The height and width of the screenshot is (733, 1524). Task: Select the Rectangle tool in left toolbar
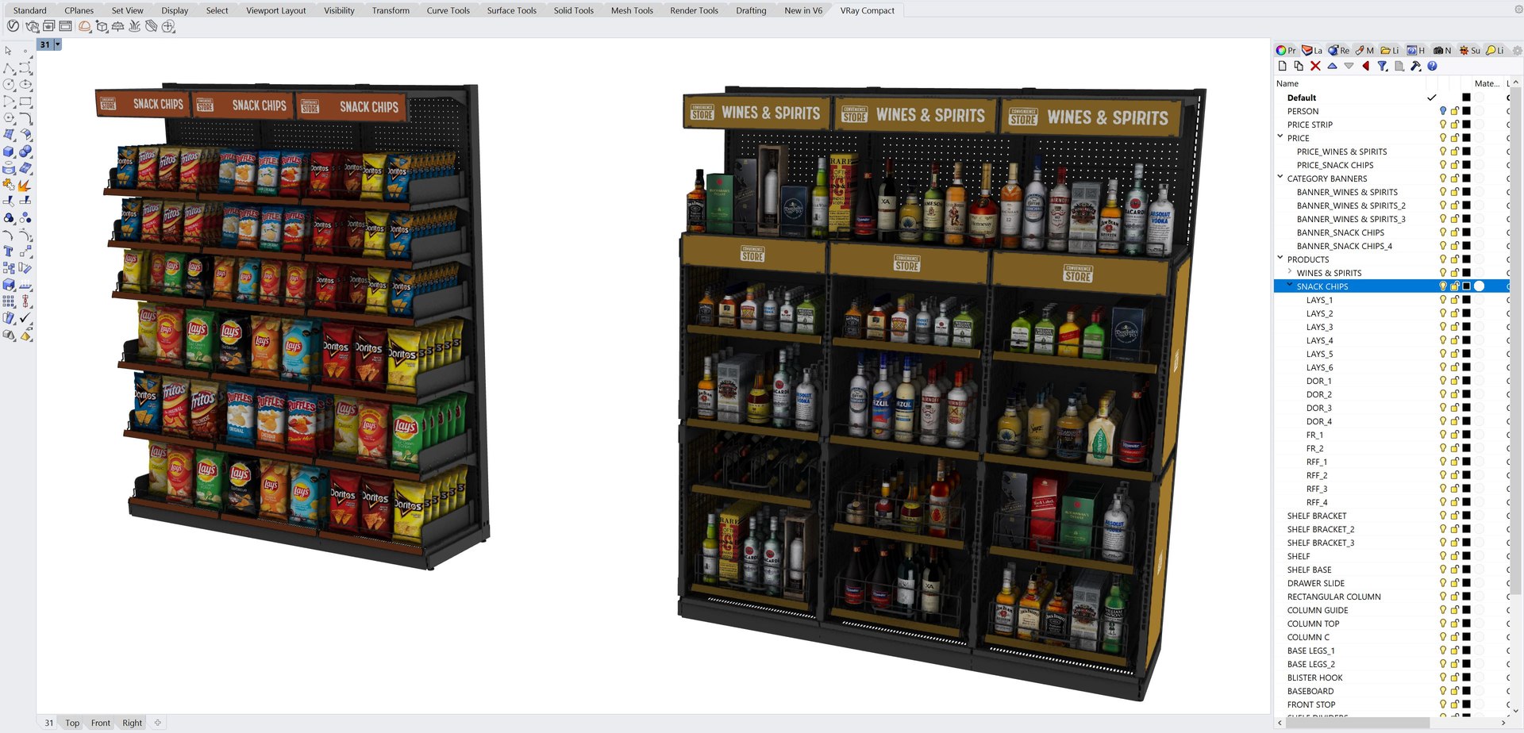(25, 102)
